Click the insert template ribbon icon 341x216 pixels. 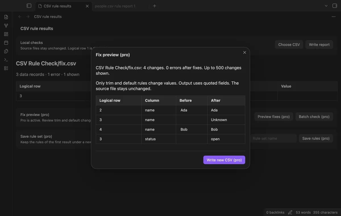point(6,51)
